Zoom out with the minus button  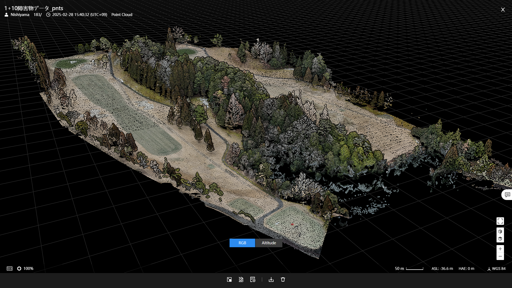click(500, 256)
